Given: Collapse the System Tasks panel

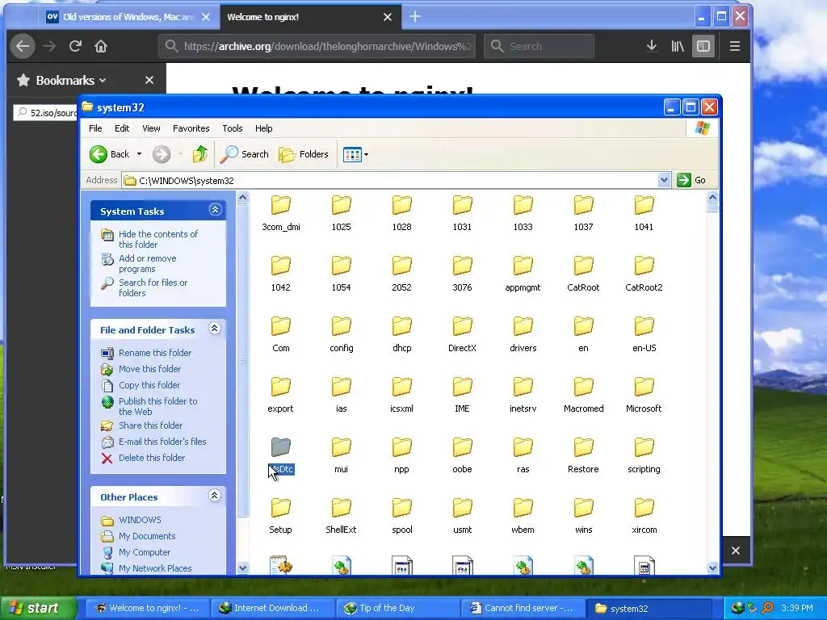Looking at the screenshot, I should coord(215,210).
